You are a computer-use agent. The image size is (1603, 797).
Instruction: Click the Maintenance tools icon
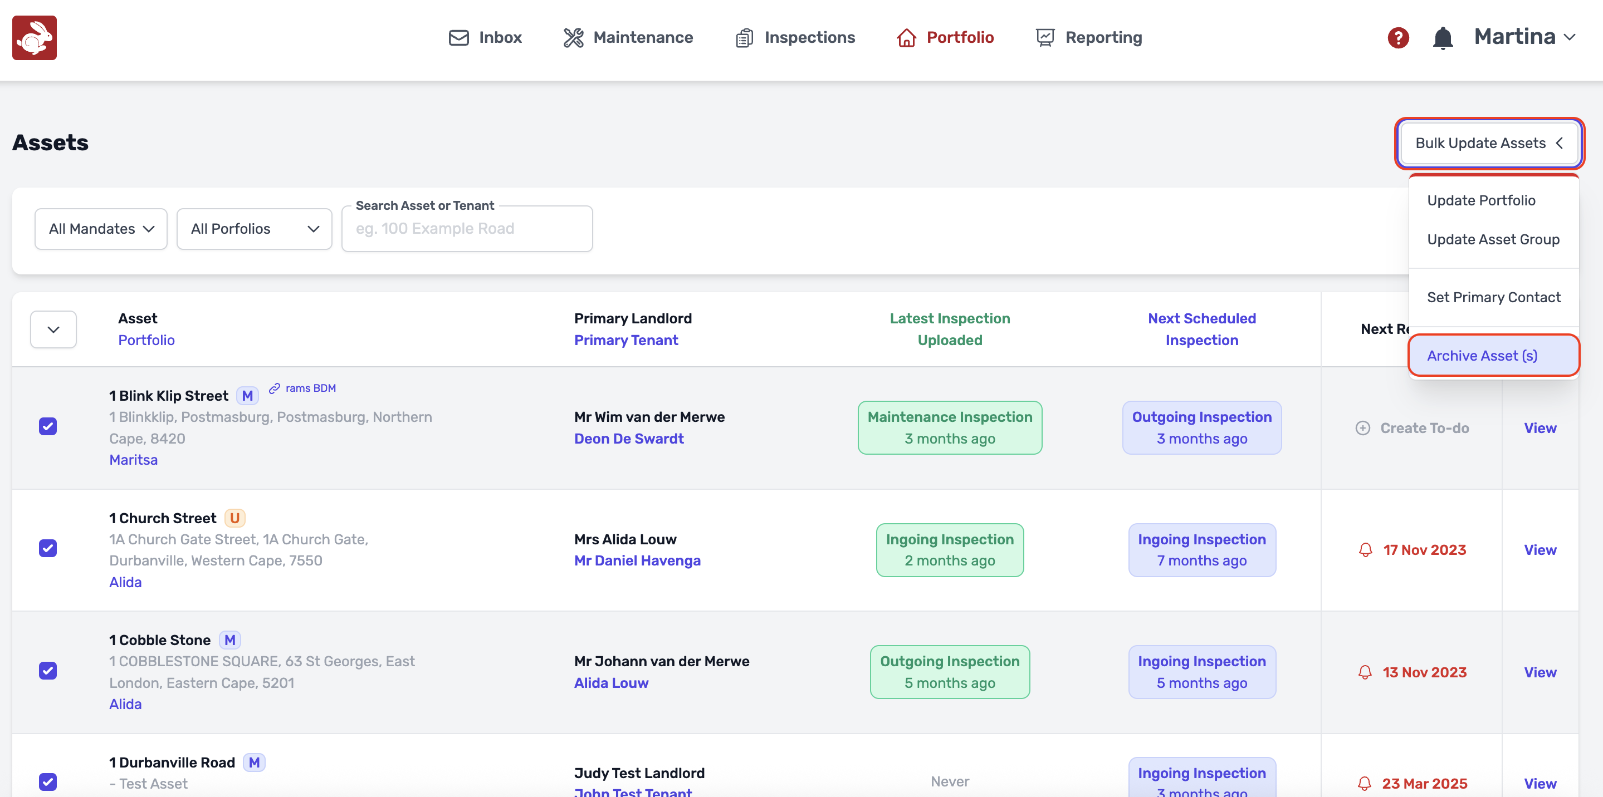coord(573,38)
